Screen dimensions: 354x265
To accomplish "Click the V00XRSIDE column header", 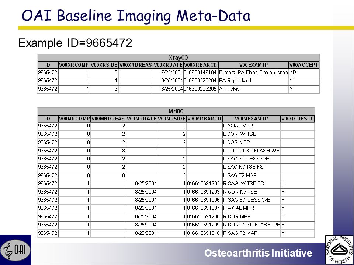I will coord(104,65).
